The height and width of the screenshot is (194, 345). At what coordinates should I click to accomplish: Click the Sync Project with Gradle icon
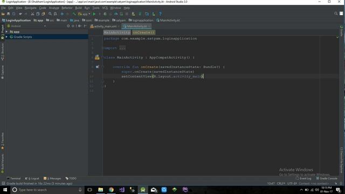[x=140, y=14]
